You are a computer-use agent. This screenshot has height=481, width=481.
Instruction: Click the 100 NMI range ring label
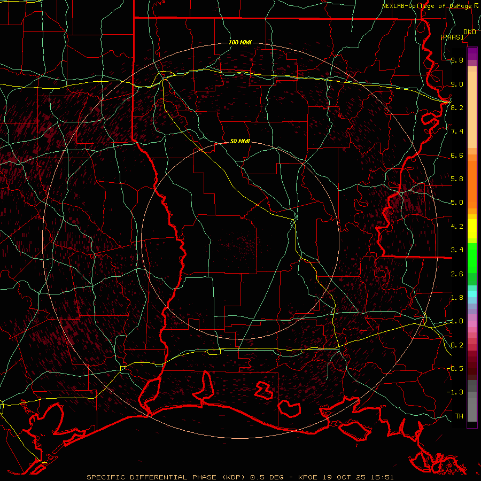point(240,42)
